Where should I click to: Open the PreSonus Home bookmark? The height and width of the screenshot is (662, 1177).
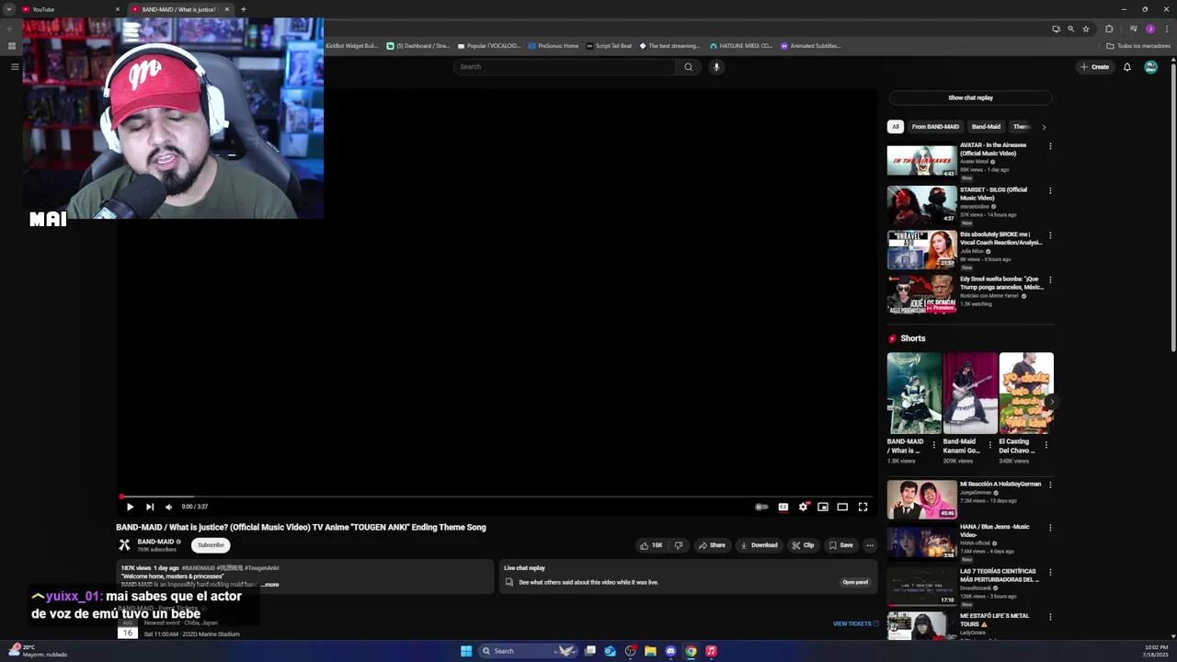(x=554, y=46)
